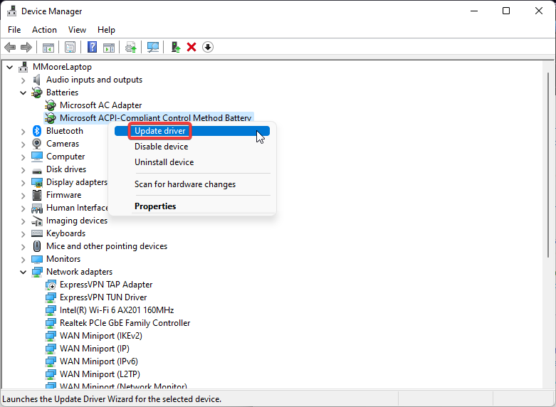Click the mouse icon beside Mice category
Viewport: 556px width, 407px height.
coord(37,246)
